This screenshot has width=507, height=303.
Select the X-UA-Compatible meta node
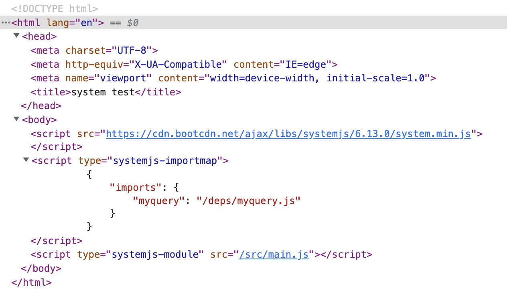click(184, 64)
